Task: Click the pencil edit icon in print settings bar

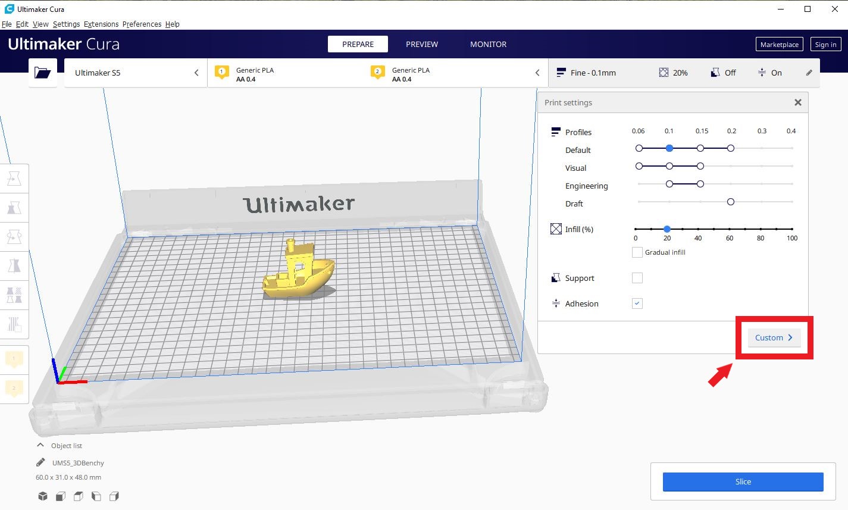Action: click(x=809, y=73)
